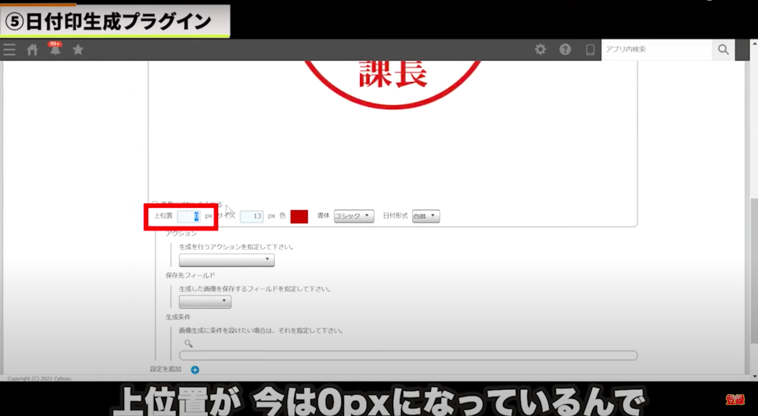Click the magnifier search button
Image resolution: width=758 pixels, height=416 pixels.
(x=723, y=49)
